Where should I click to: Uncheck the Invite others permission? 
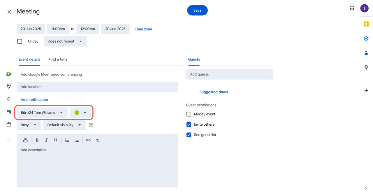pyautogui.click(x=189, y=124)
